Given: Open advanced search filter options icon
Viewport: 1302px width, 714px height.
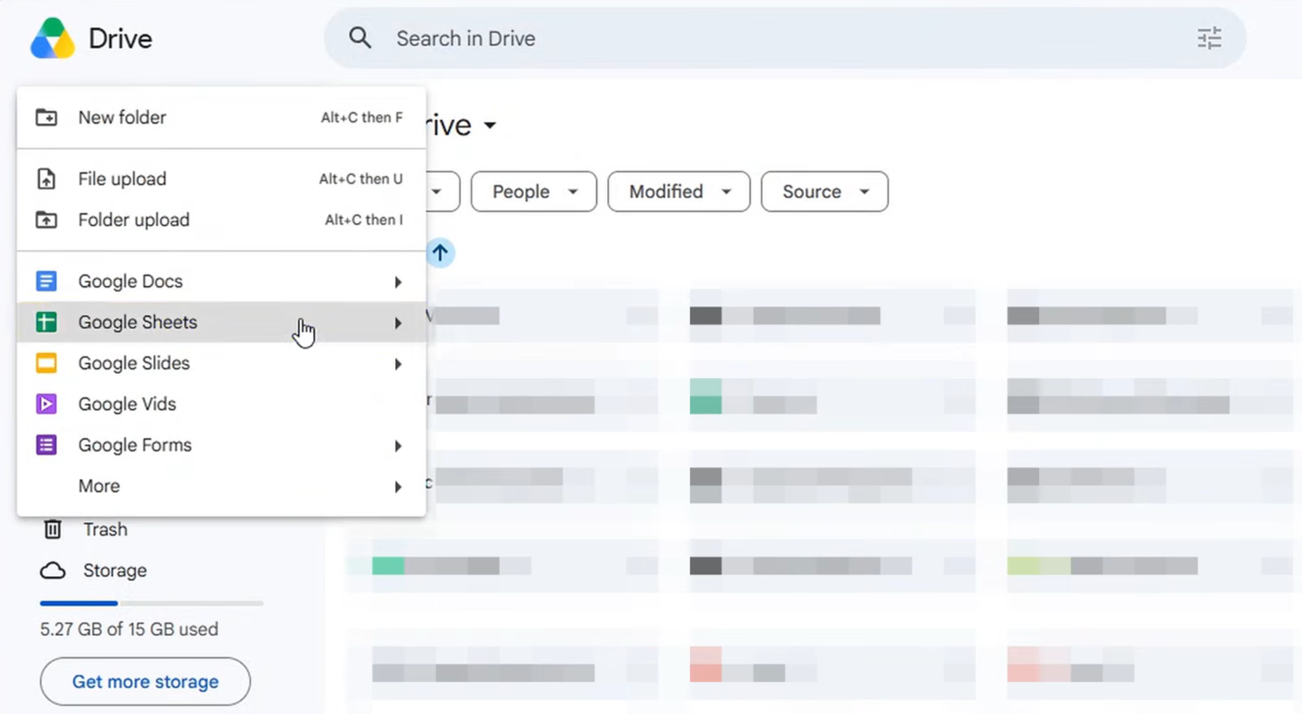Looking at the screenshot, I should [1209, 38].
